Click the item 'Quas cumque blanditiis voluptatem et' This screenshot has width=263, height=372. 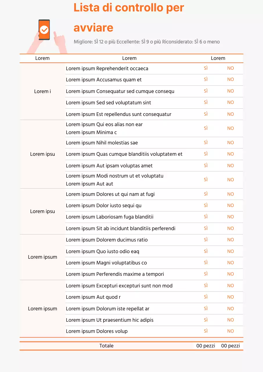124,154
